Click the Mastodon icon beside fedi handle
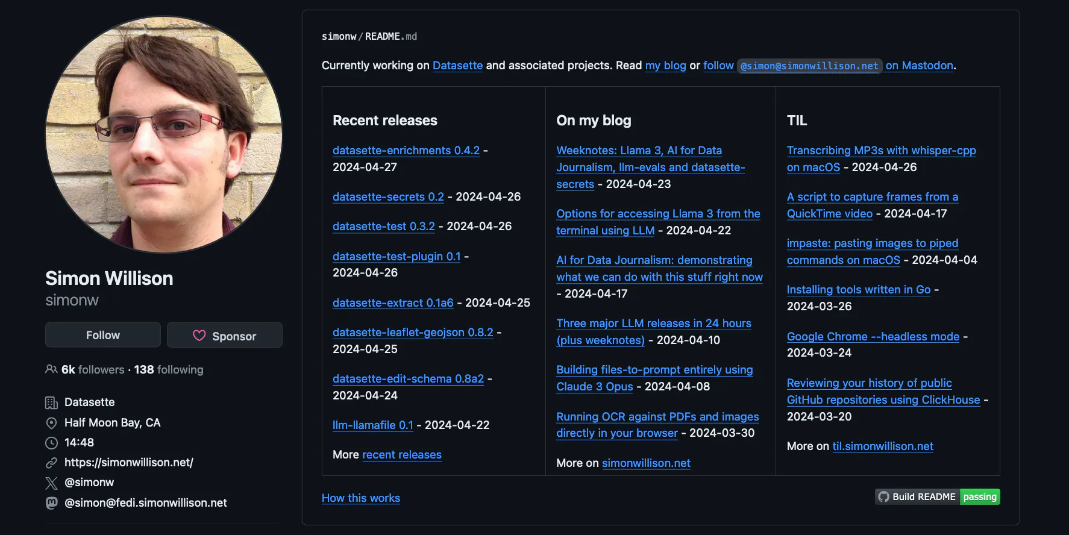This screenshot has height=535, width=1069. [51, 503]
